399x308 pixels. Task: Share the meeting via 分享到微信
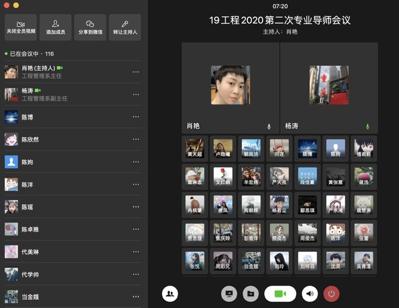[90, 27]
